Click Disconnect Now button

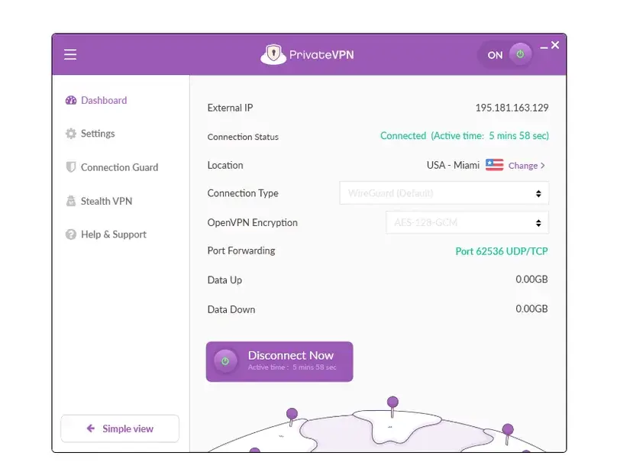279,361
